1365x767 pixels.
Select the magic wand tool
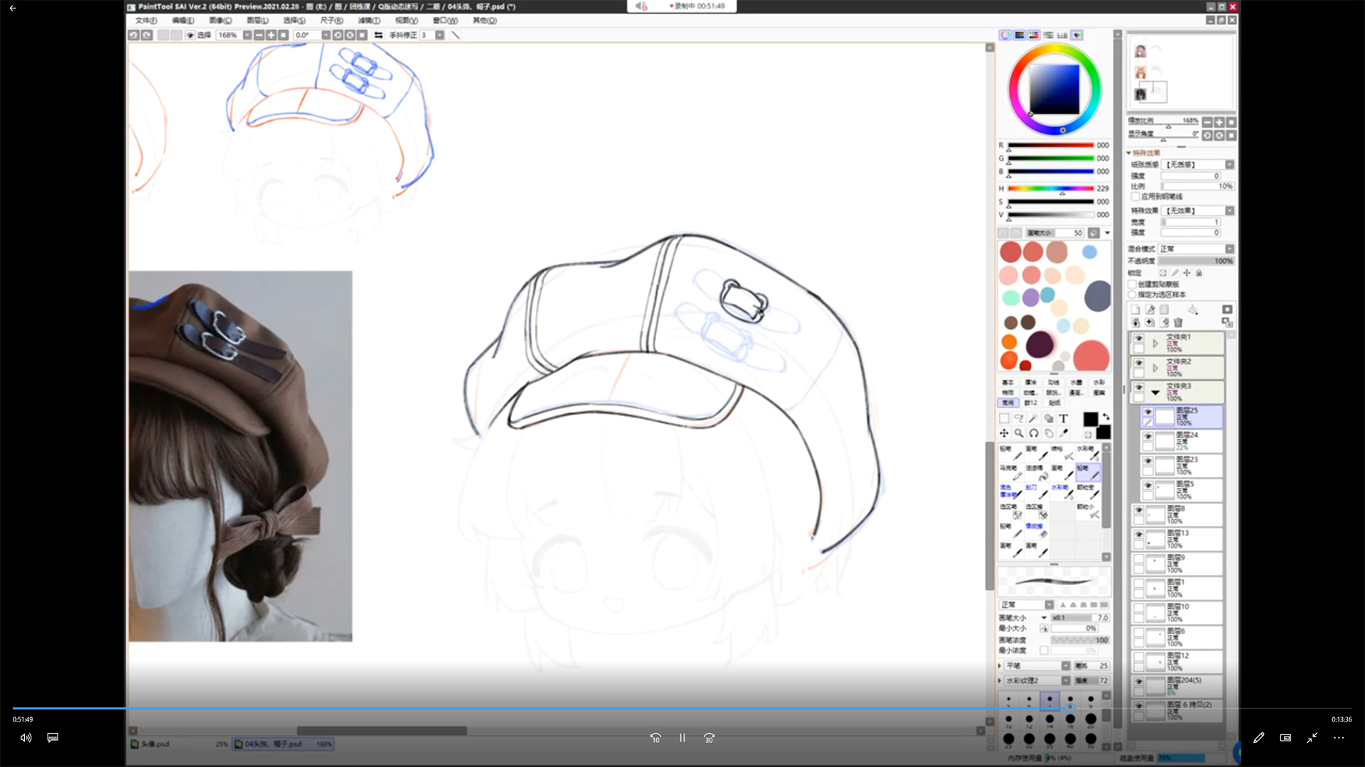pyautogui.click(x=1034, y=419)
